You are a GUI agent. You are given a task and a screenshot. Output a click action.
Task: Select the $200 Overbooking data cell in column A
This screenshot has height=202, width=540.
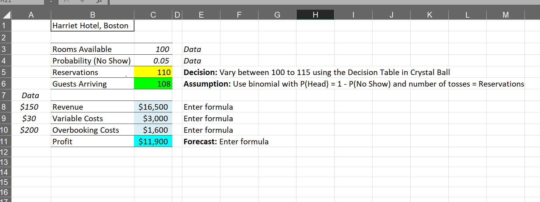(30, 130)
